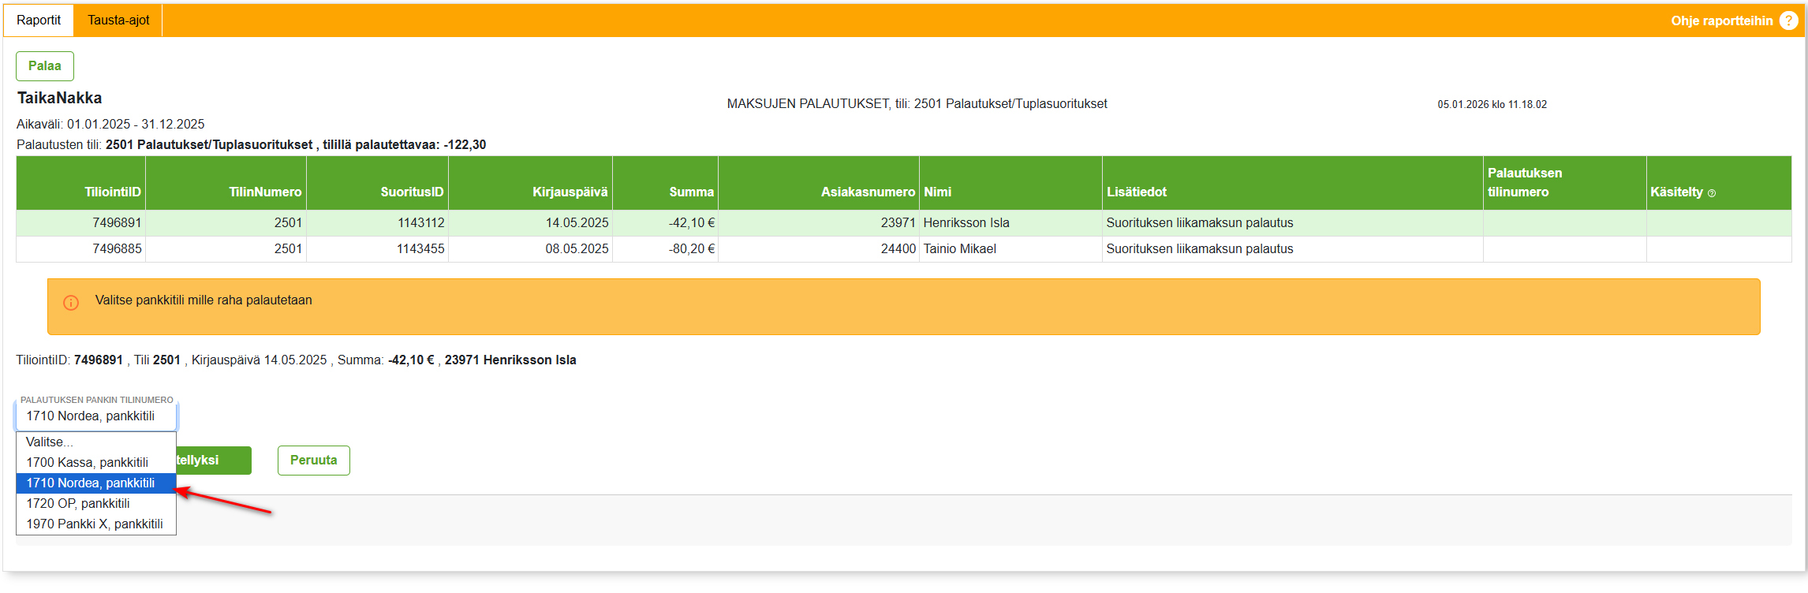Open the Palautuksen pankin tilinumero dropdown
This screenshot has width=1808, height=593.
click(96, 416)
